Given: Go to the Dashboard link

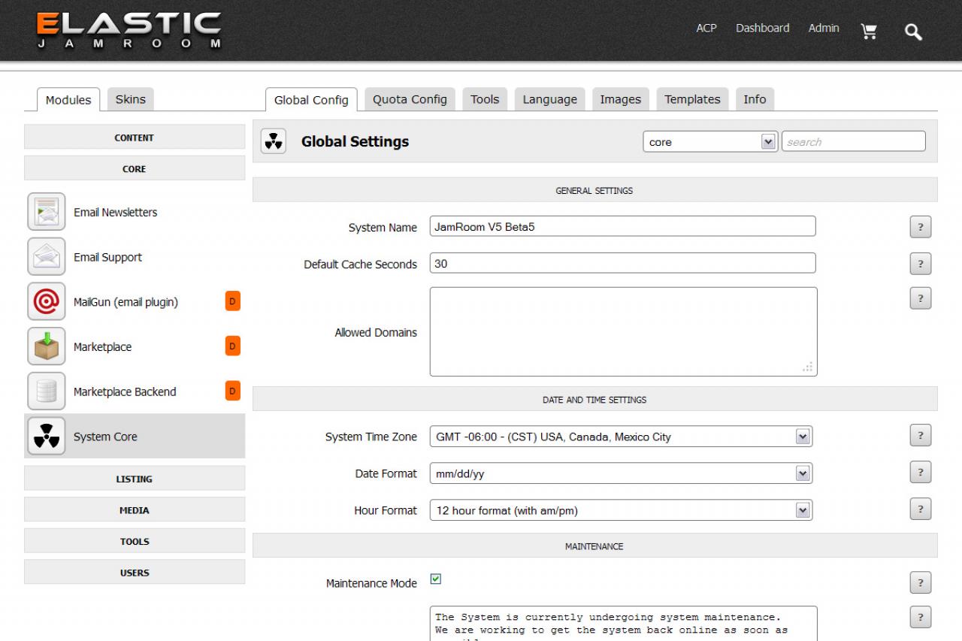Looking at the screenshot, I should coord(762,28).
